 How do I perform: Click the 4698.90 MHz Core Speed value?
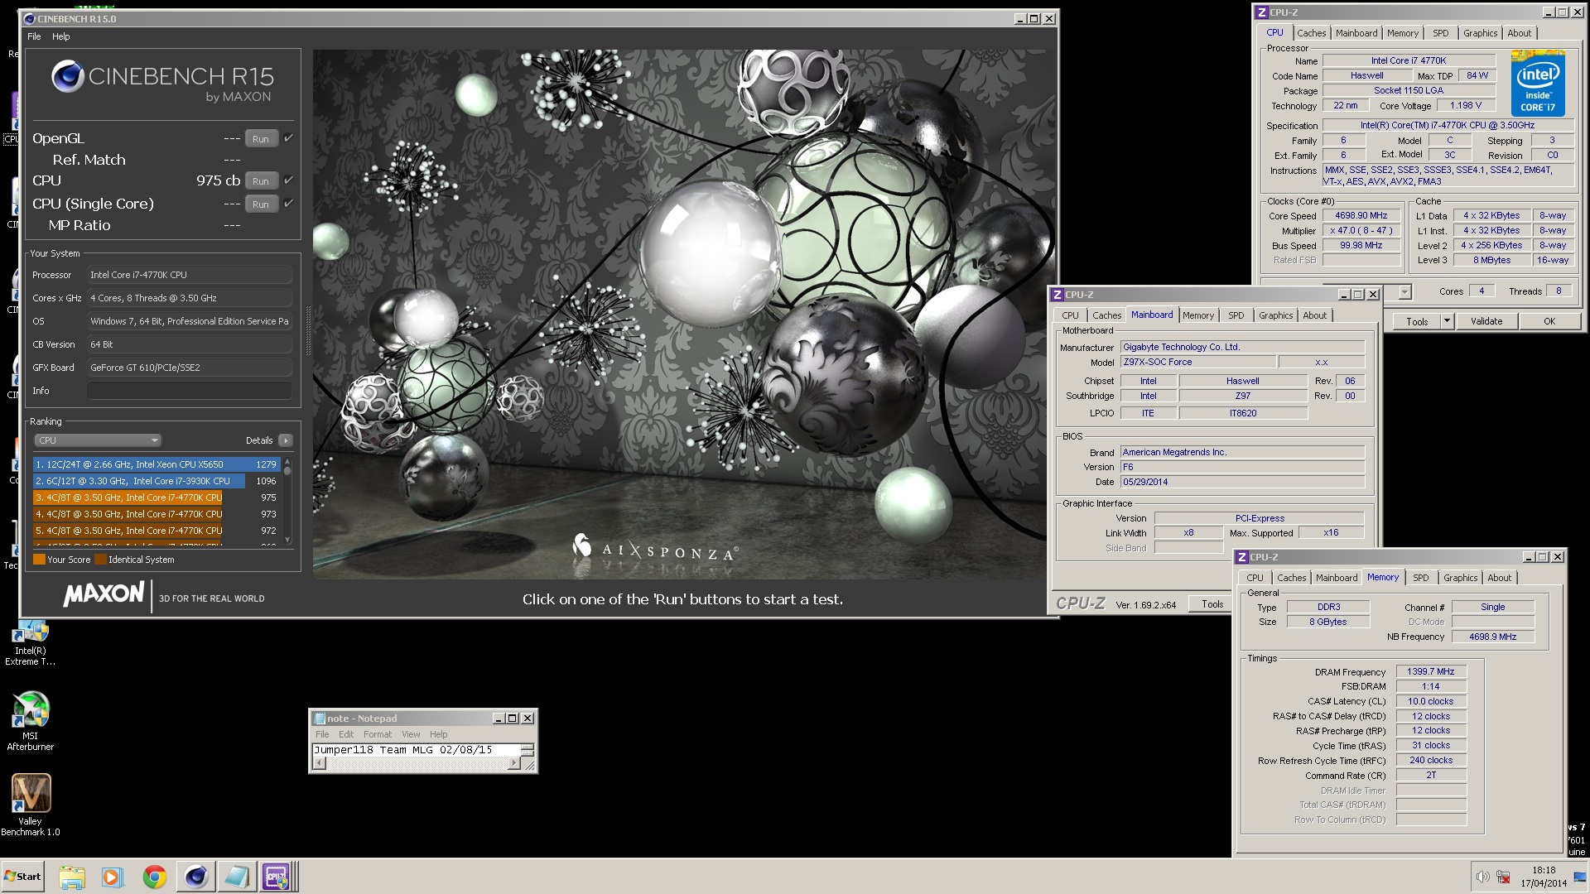coord(1361,215)
